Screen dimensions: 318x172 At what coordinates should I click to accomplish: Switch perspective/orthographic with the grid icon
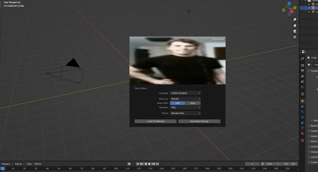coord(295,37)
